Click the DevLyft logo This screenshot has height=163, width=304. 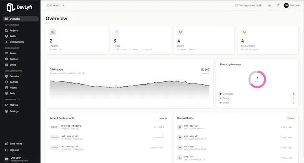[x=19, y=7]
